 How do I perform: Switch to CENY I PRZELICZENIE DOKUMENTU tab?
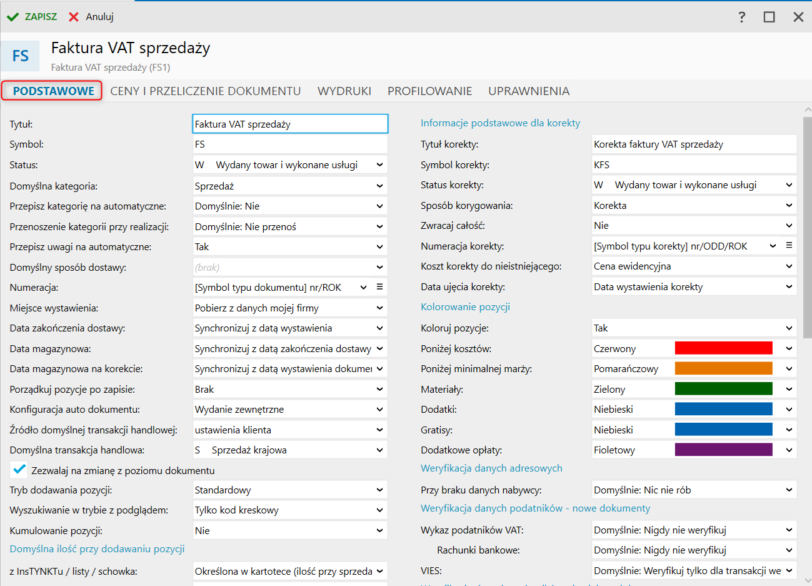click(206, 91)
